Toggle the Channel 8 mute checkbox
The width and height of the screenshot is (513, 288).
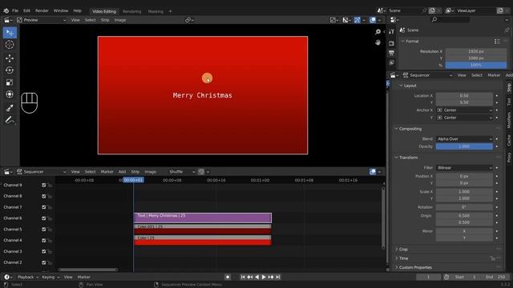click(x=44, y=196)
